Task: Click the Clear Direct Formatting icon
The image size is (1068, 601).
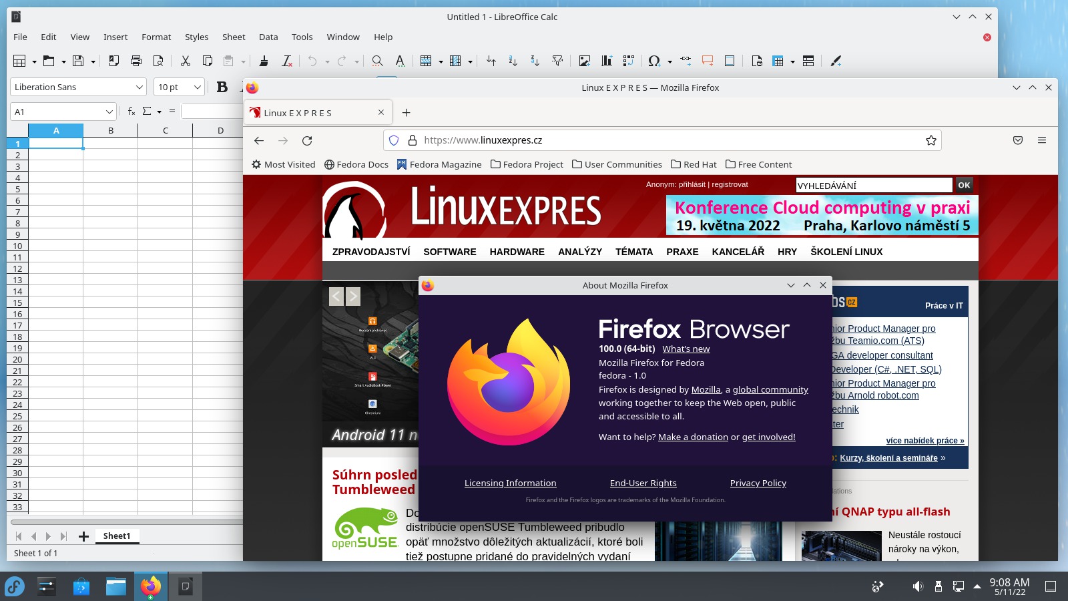Action: 287,61
